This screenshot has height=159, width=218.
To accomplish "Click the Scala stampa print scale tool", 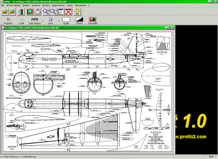I will pyautogui.click(x=34, y=21).
